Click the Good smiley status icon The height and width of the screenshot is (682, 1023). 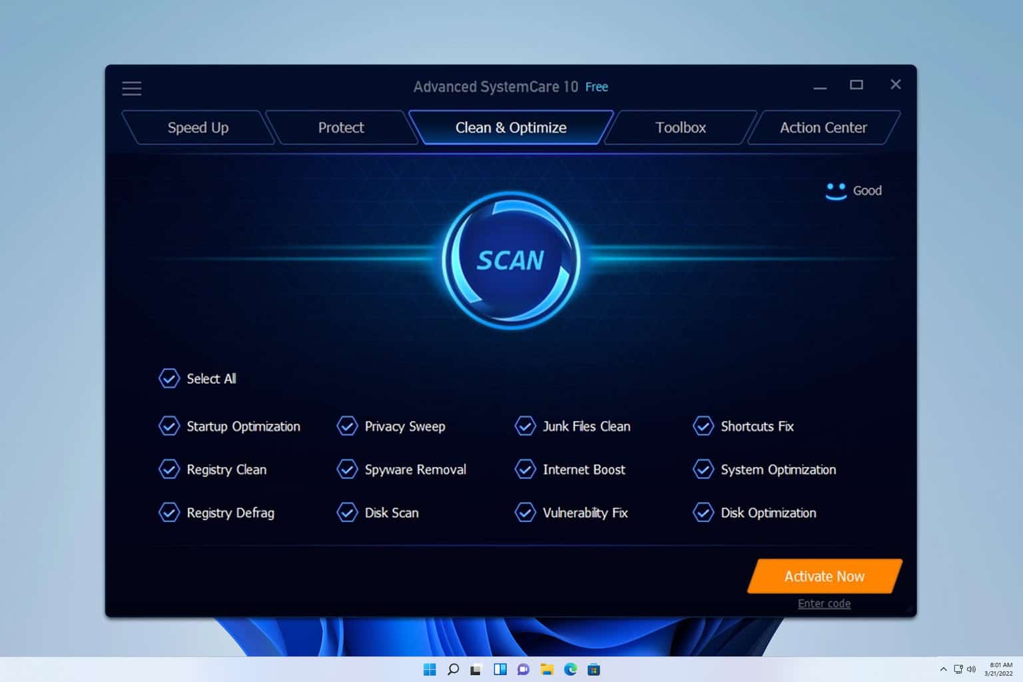[x=835, y=191]
